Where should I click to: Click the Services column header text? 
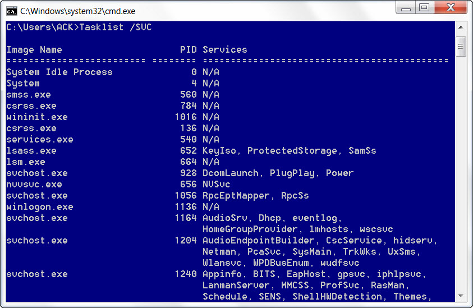coord(225,50)
